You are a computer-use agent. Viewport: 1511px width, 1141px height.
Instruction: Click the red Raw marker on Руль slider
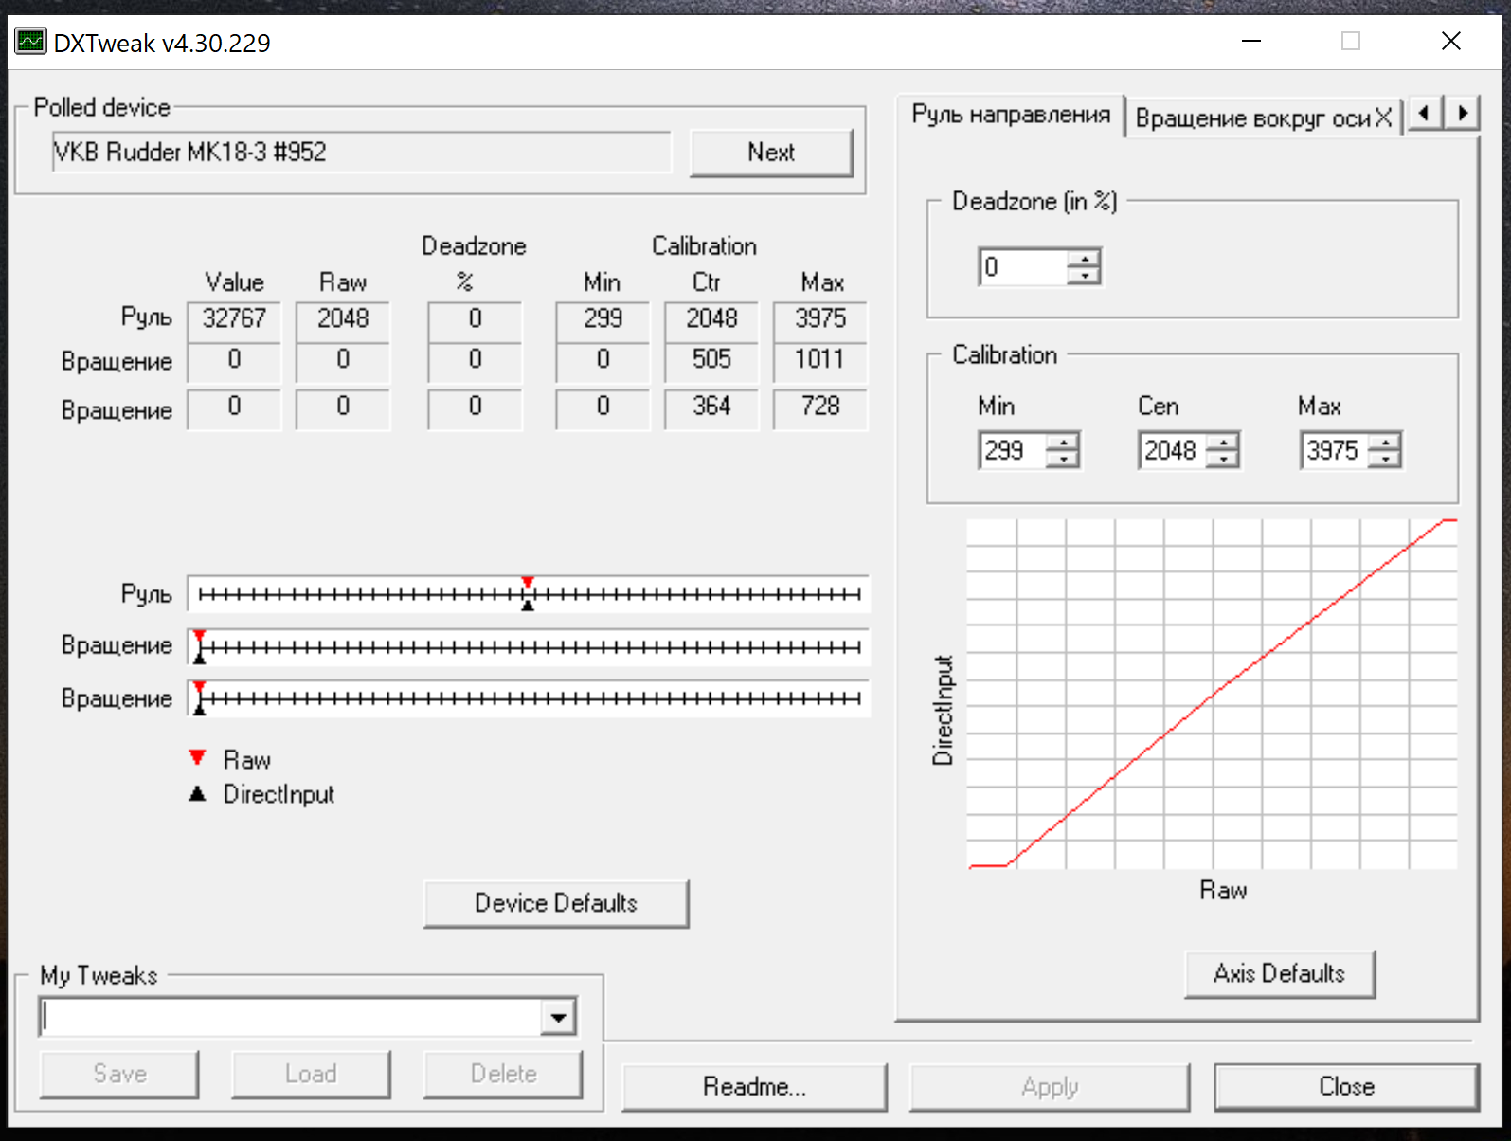[x=528, y=582]
